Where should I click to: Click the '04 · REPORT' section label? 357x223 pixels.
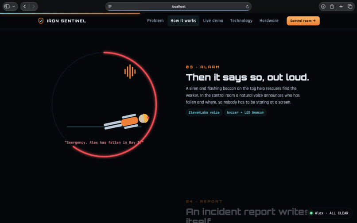[x=204, y=201]
